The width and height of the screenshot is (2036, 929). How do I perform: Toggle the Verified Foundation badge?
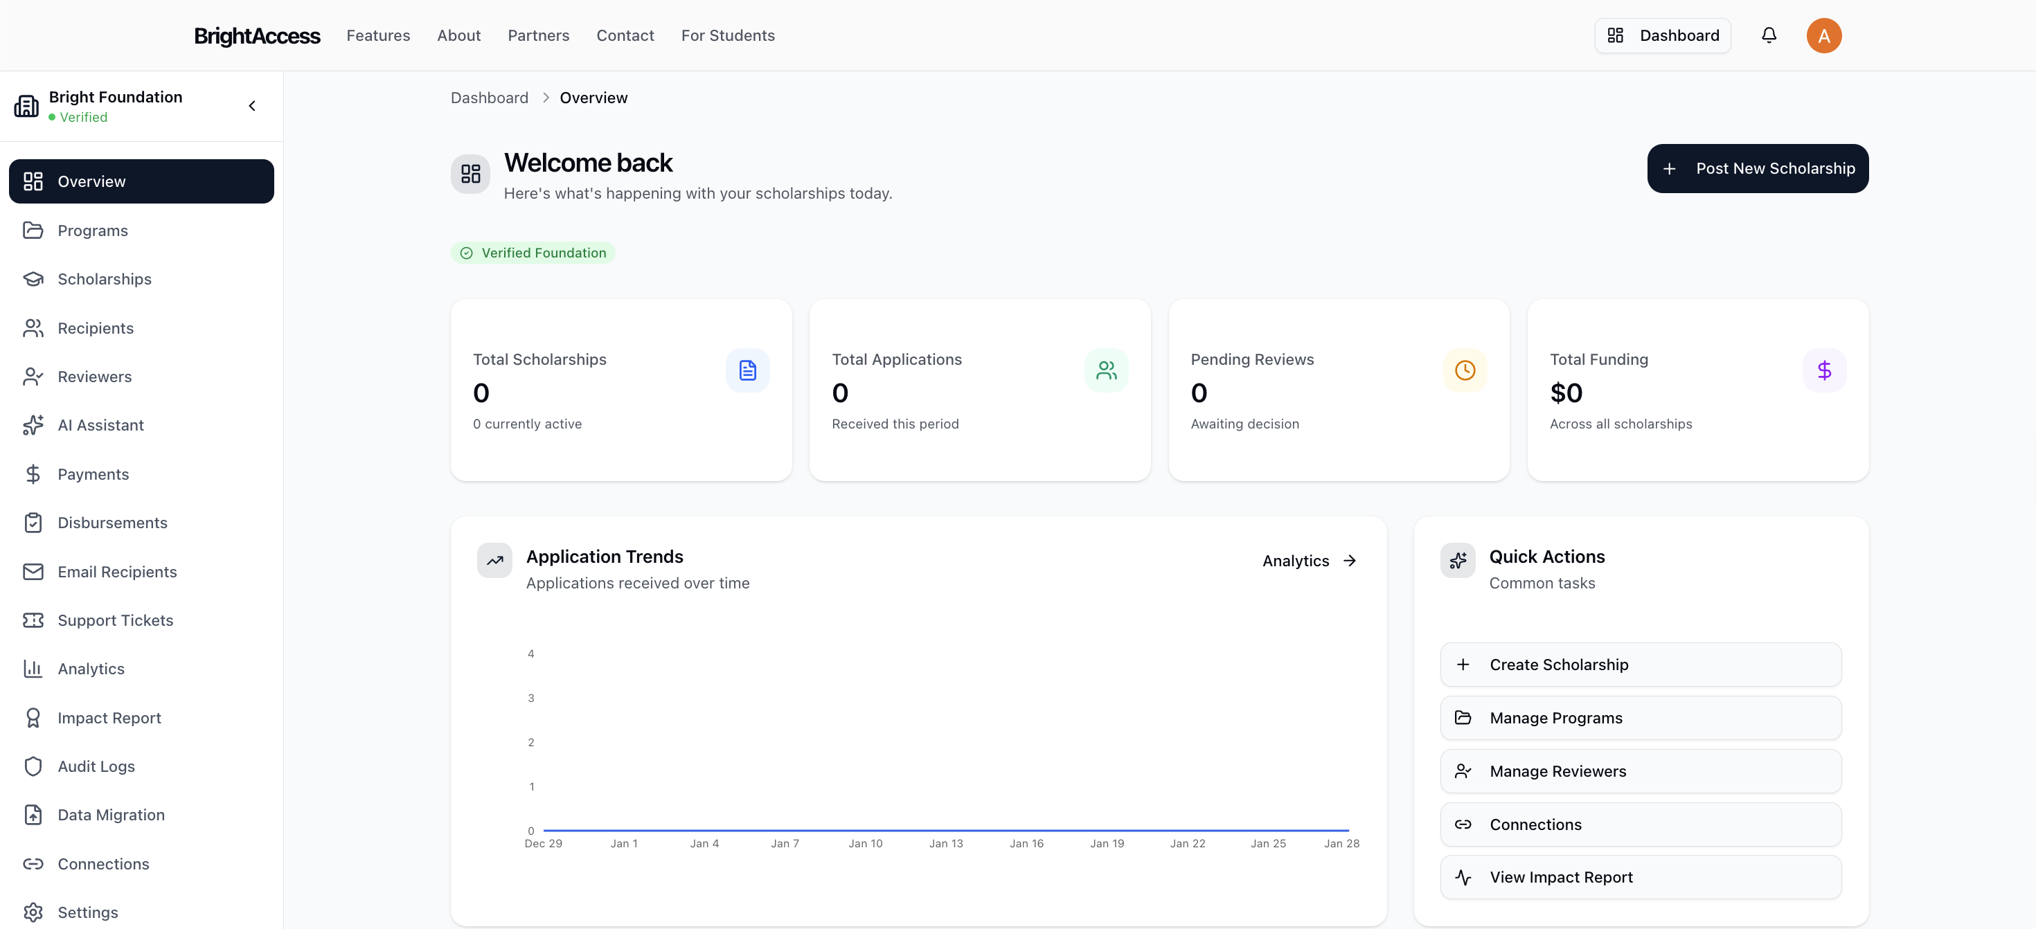tap(533, 252)
